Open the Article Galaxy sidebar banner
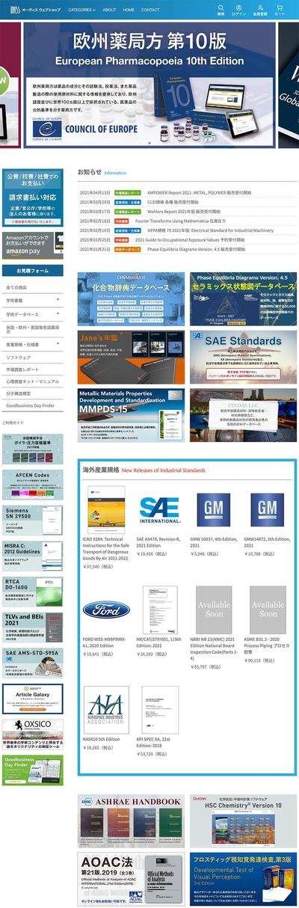The image size is (299, 908). tap(32, 699)
